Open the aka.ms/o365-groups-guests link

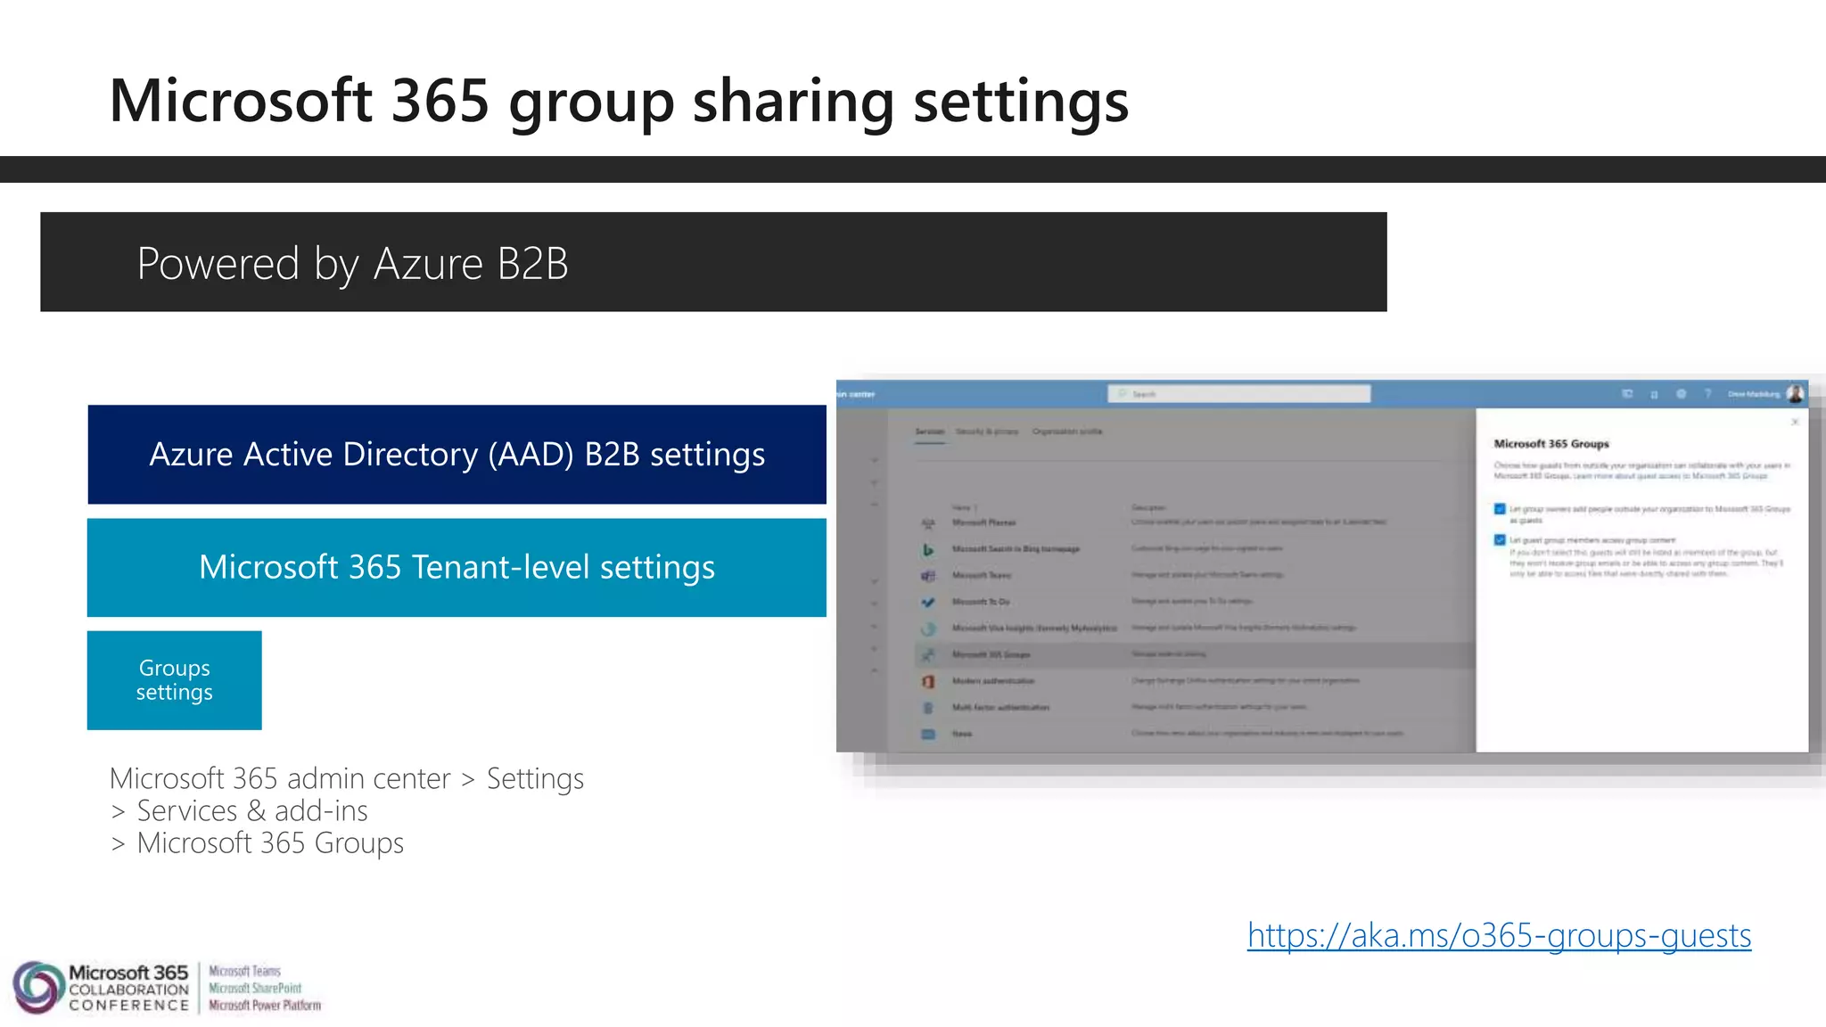click(x=1499, y=936)
